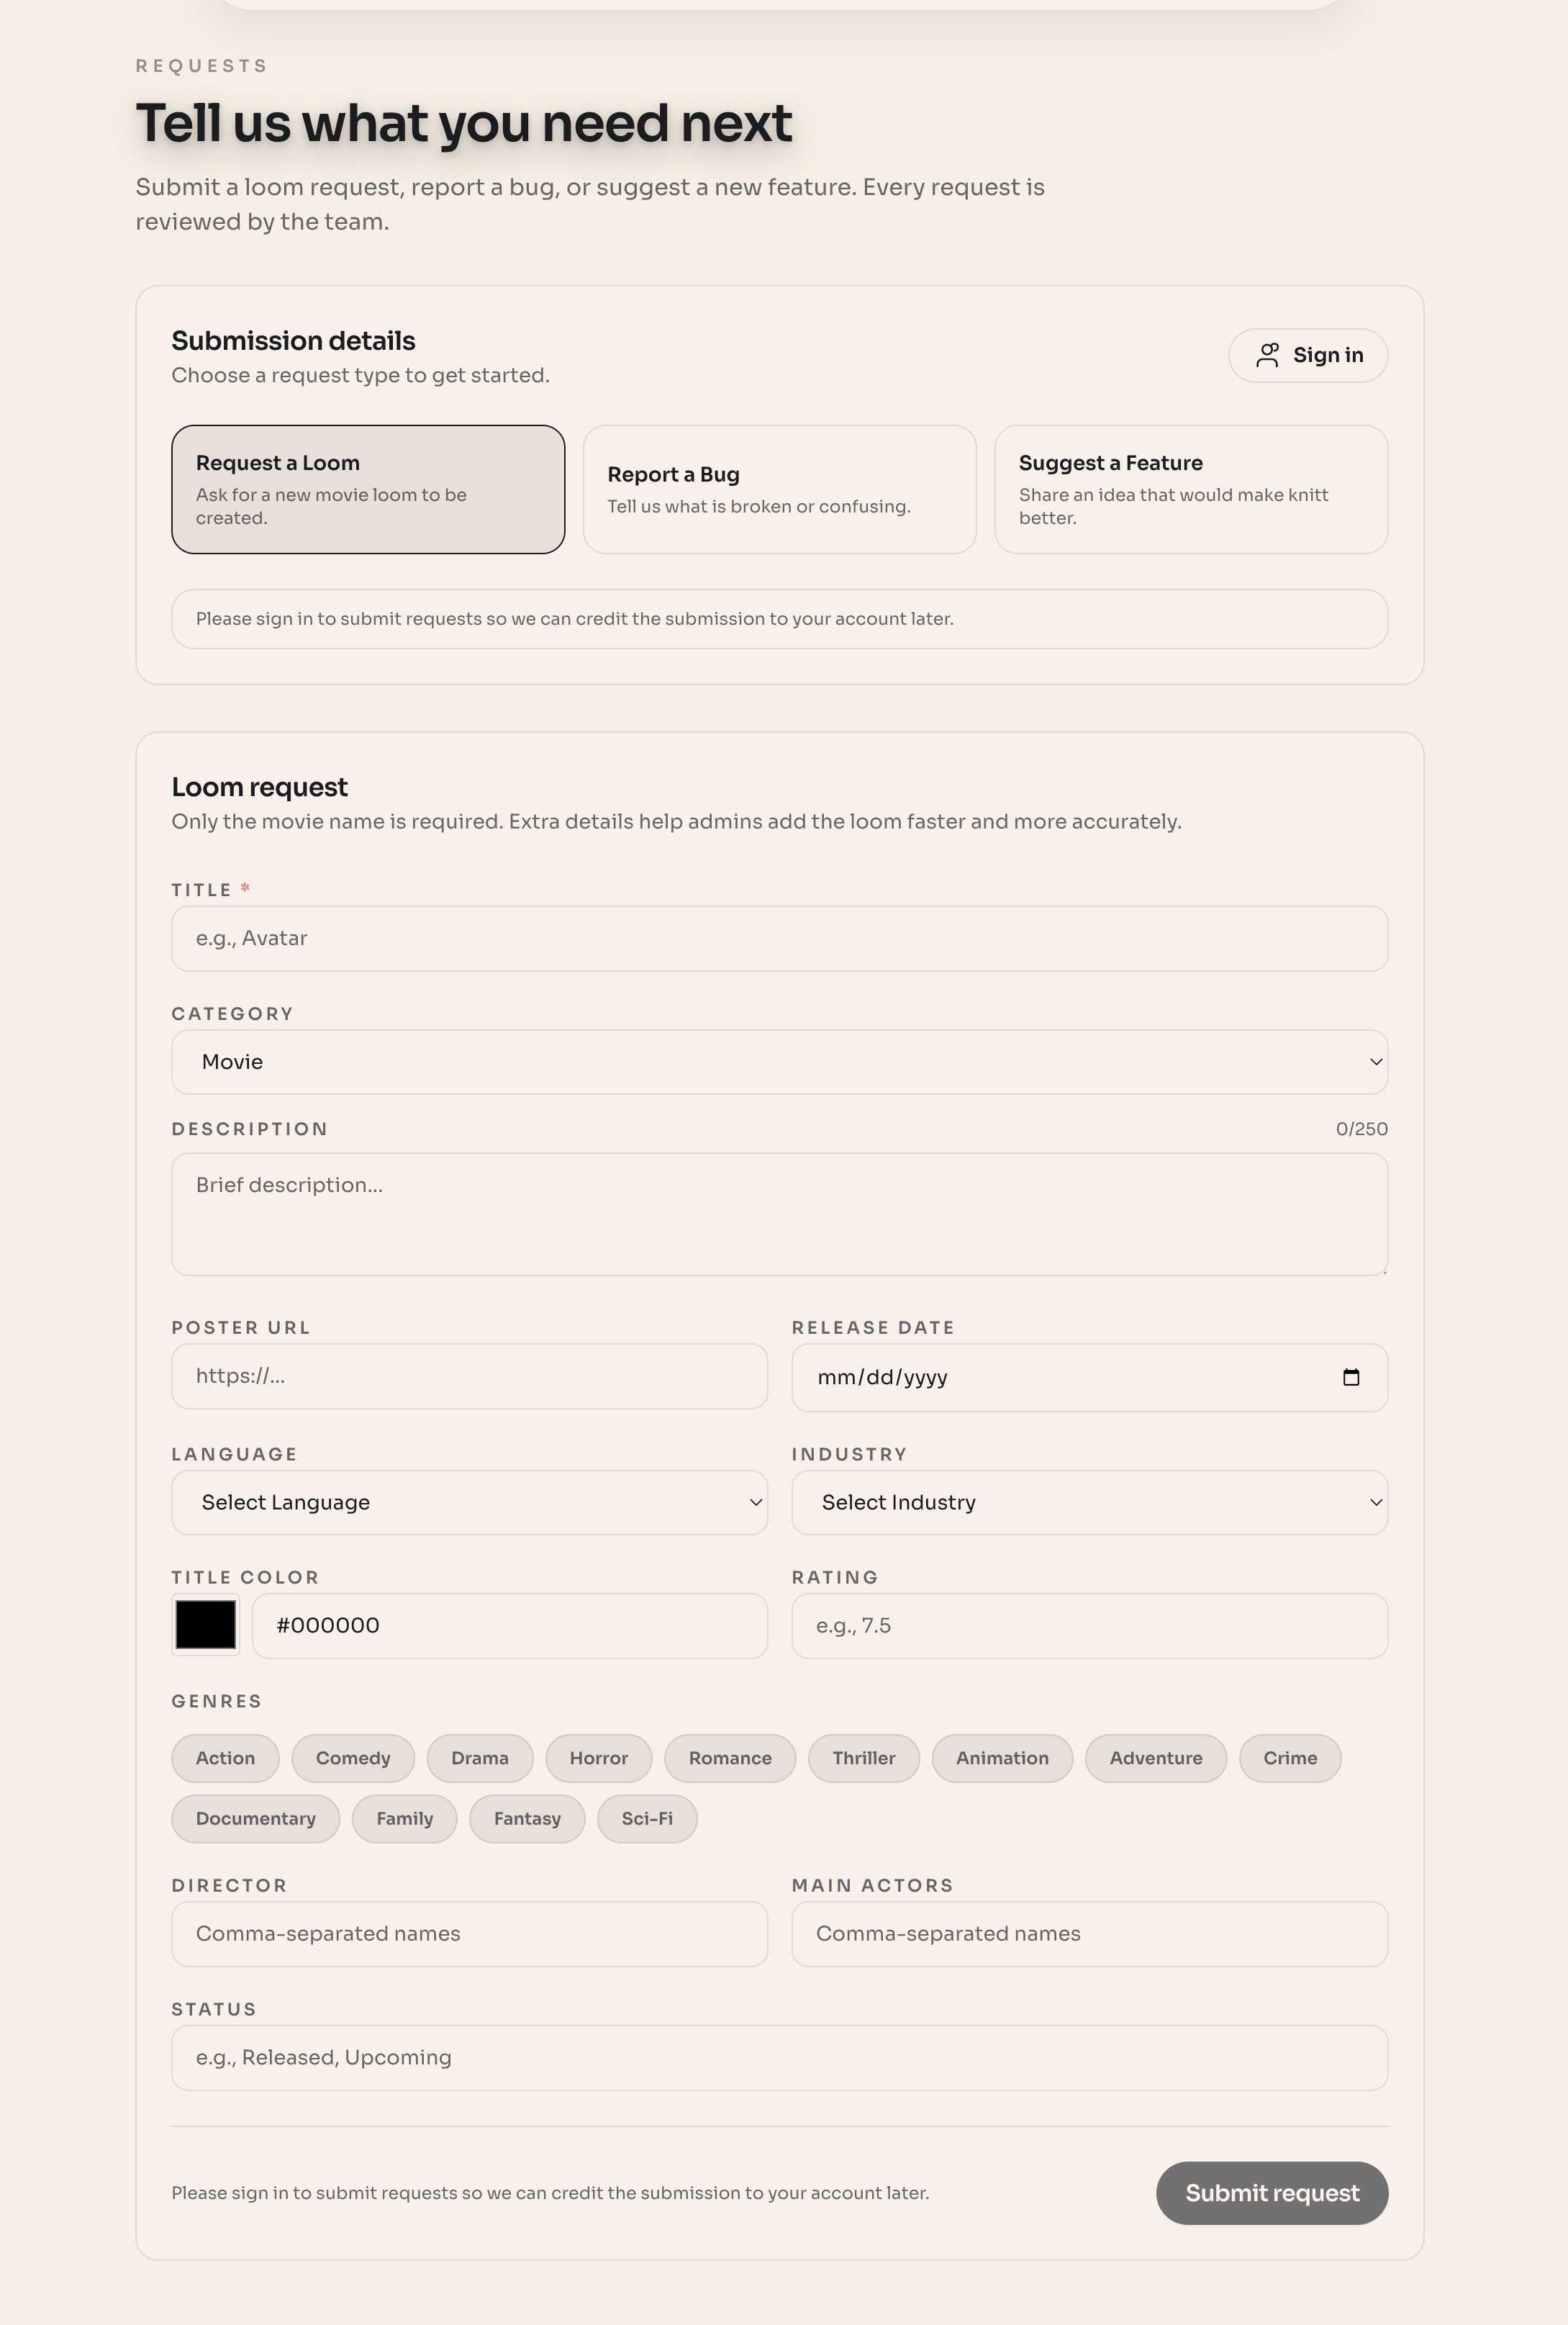
Task: Pick the Thriller genre chip
Action: (x=863, y=1758)
